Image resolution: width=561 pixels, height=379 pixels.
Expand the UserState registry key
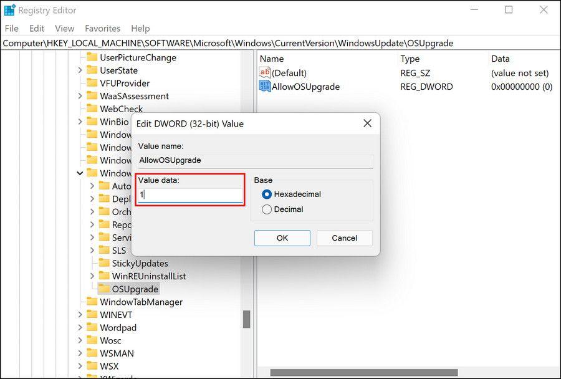pos(80,70)
